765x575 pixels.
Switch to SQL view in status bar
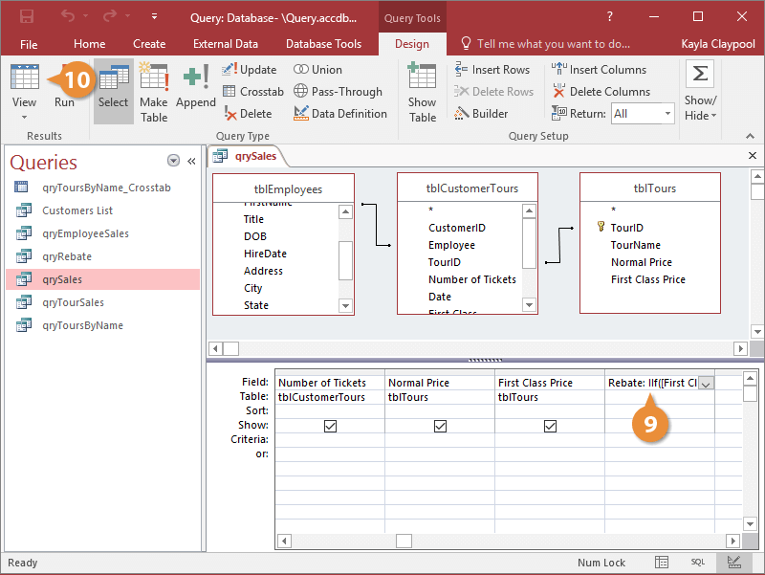pyautogui.click(x=698, y=563)
